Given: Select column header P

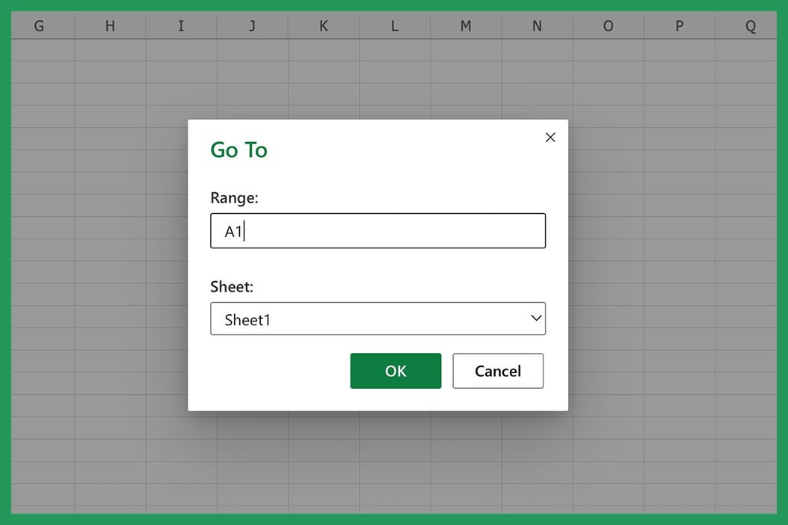Looking at the screenshot, I should point(678,25).
